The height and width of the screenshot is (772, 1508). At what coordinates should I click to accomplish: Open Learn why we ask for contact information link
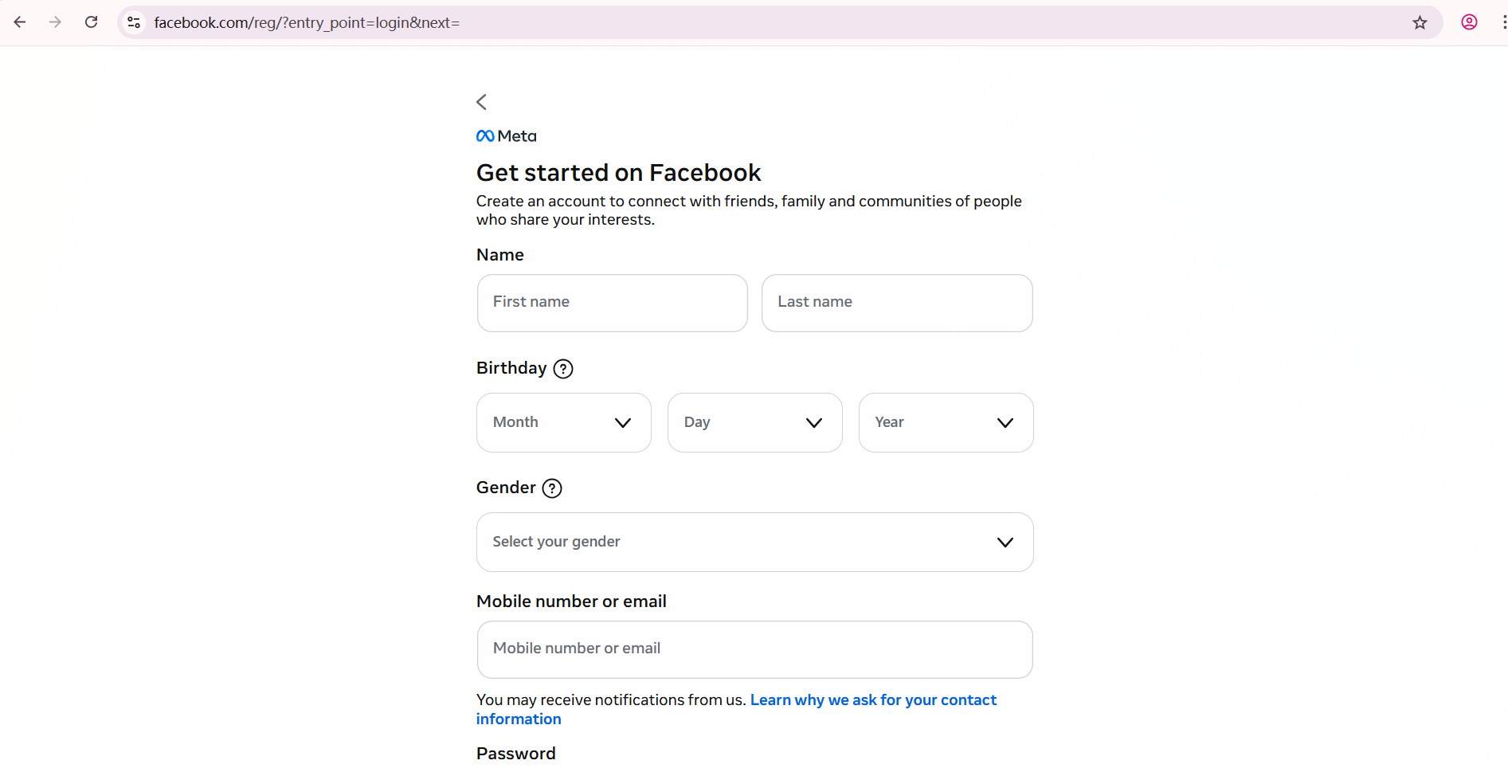tap(872, 700)
